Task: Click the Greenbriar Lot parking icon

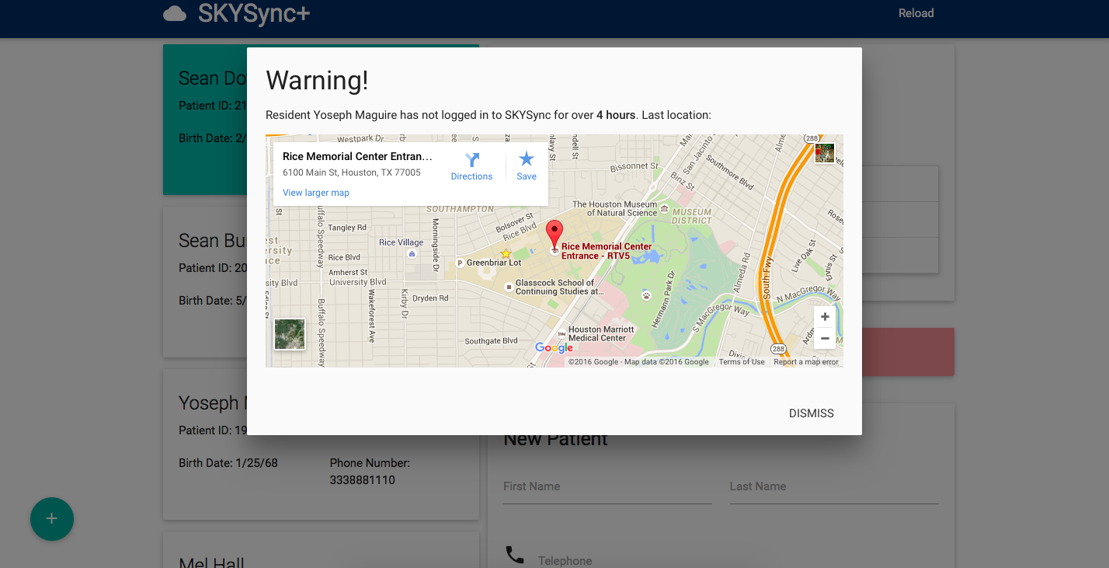Action: pyautogui.click(x=460, y=263)
